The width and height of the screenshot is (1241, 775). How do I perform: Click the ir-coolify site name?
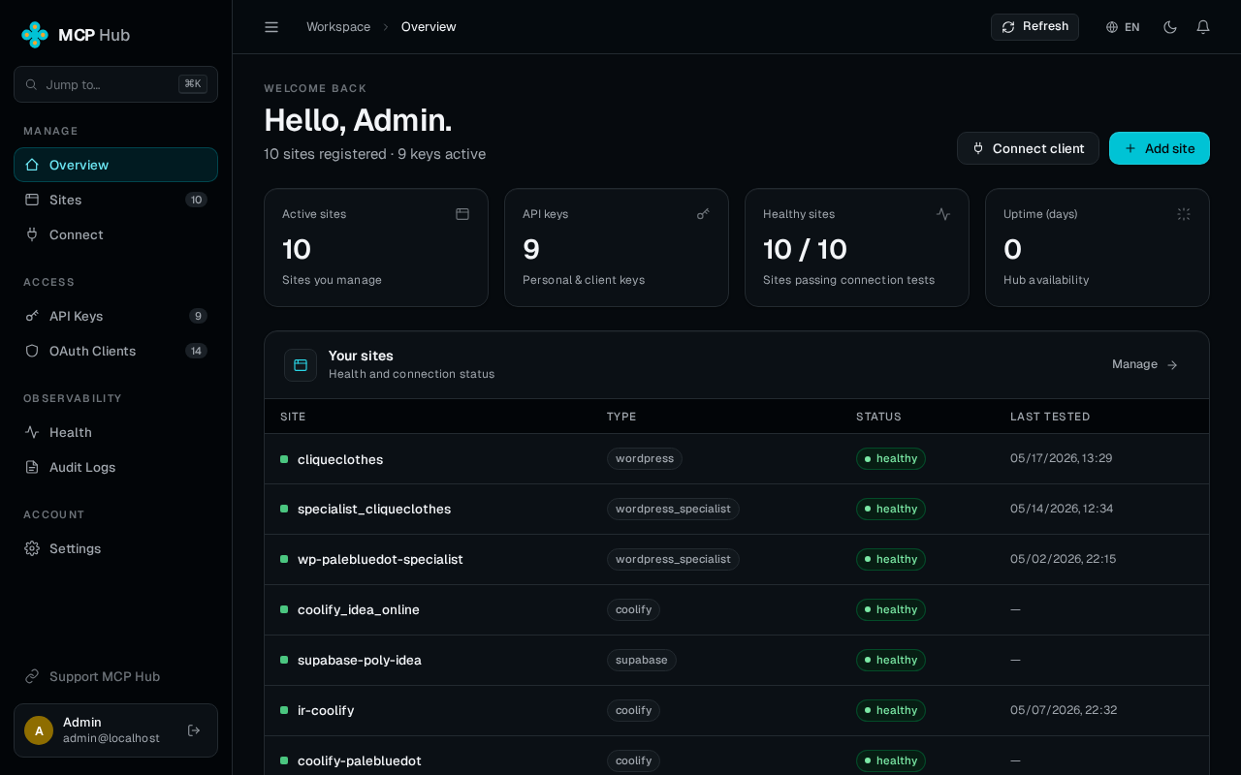(x=326, y=711)
